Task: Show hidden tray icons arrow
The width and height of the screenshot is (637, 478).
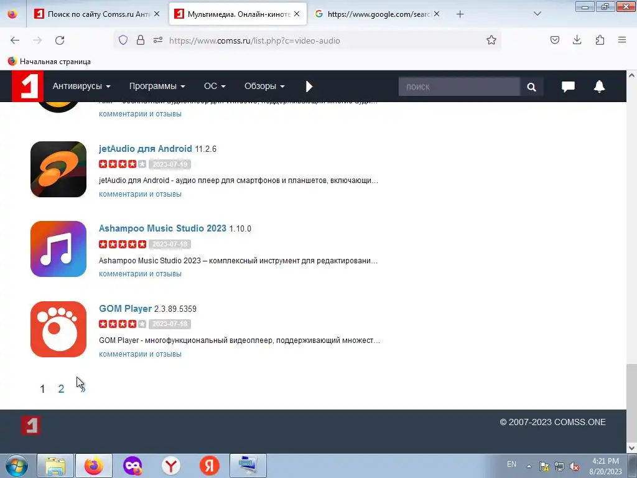Action: pos(529,466)
